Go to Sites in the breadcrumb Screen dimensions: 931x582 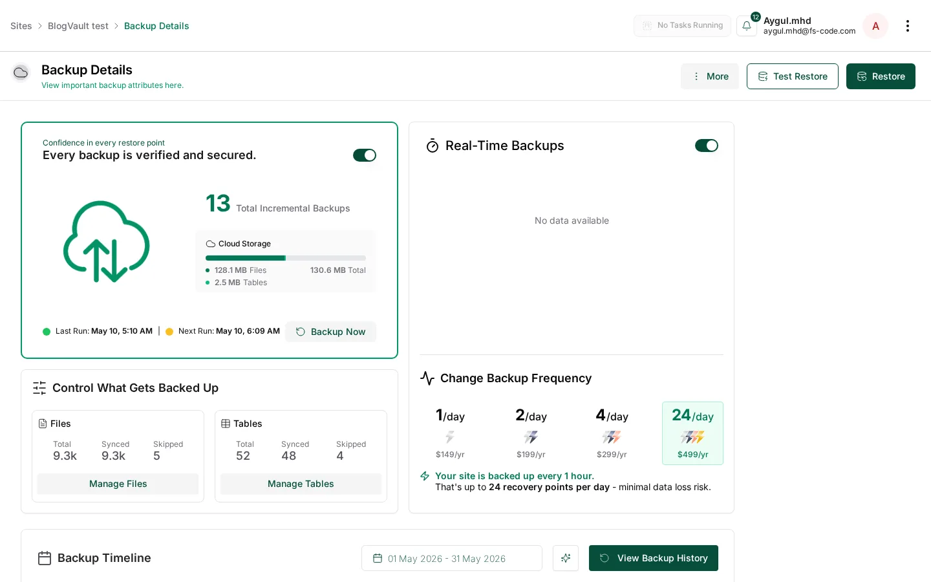pos(21,26)
